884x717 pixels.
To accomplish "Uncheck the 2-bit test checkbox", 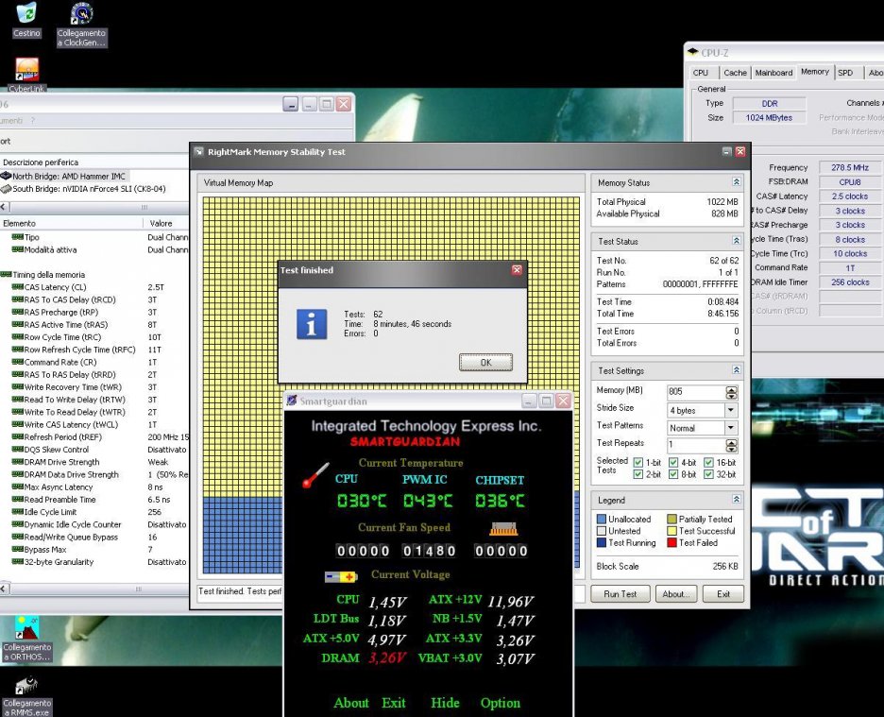I will tap(638, 474).
